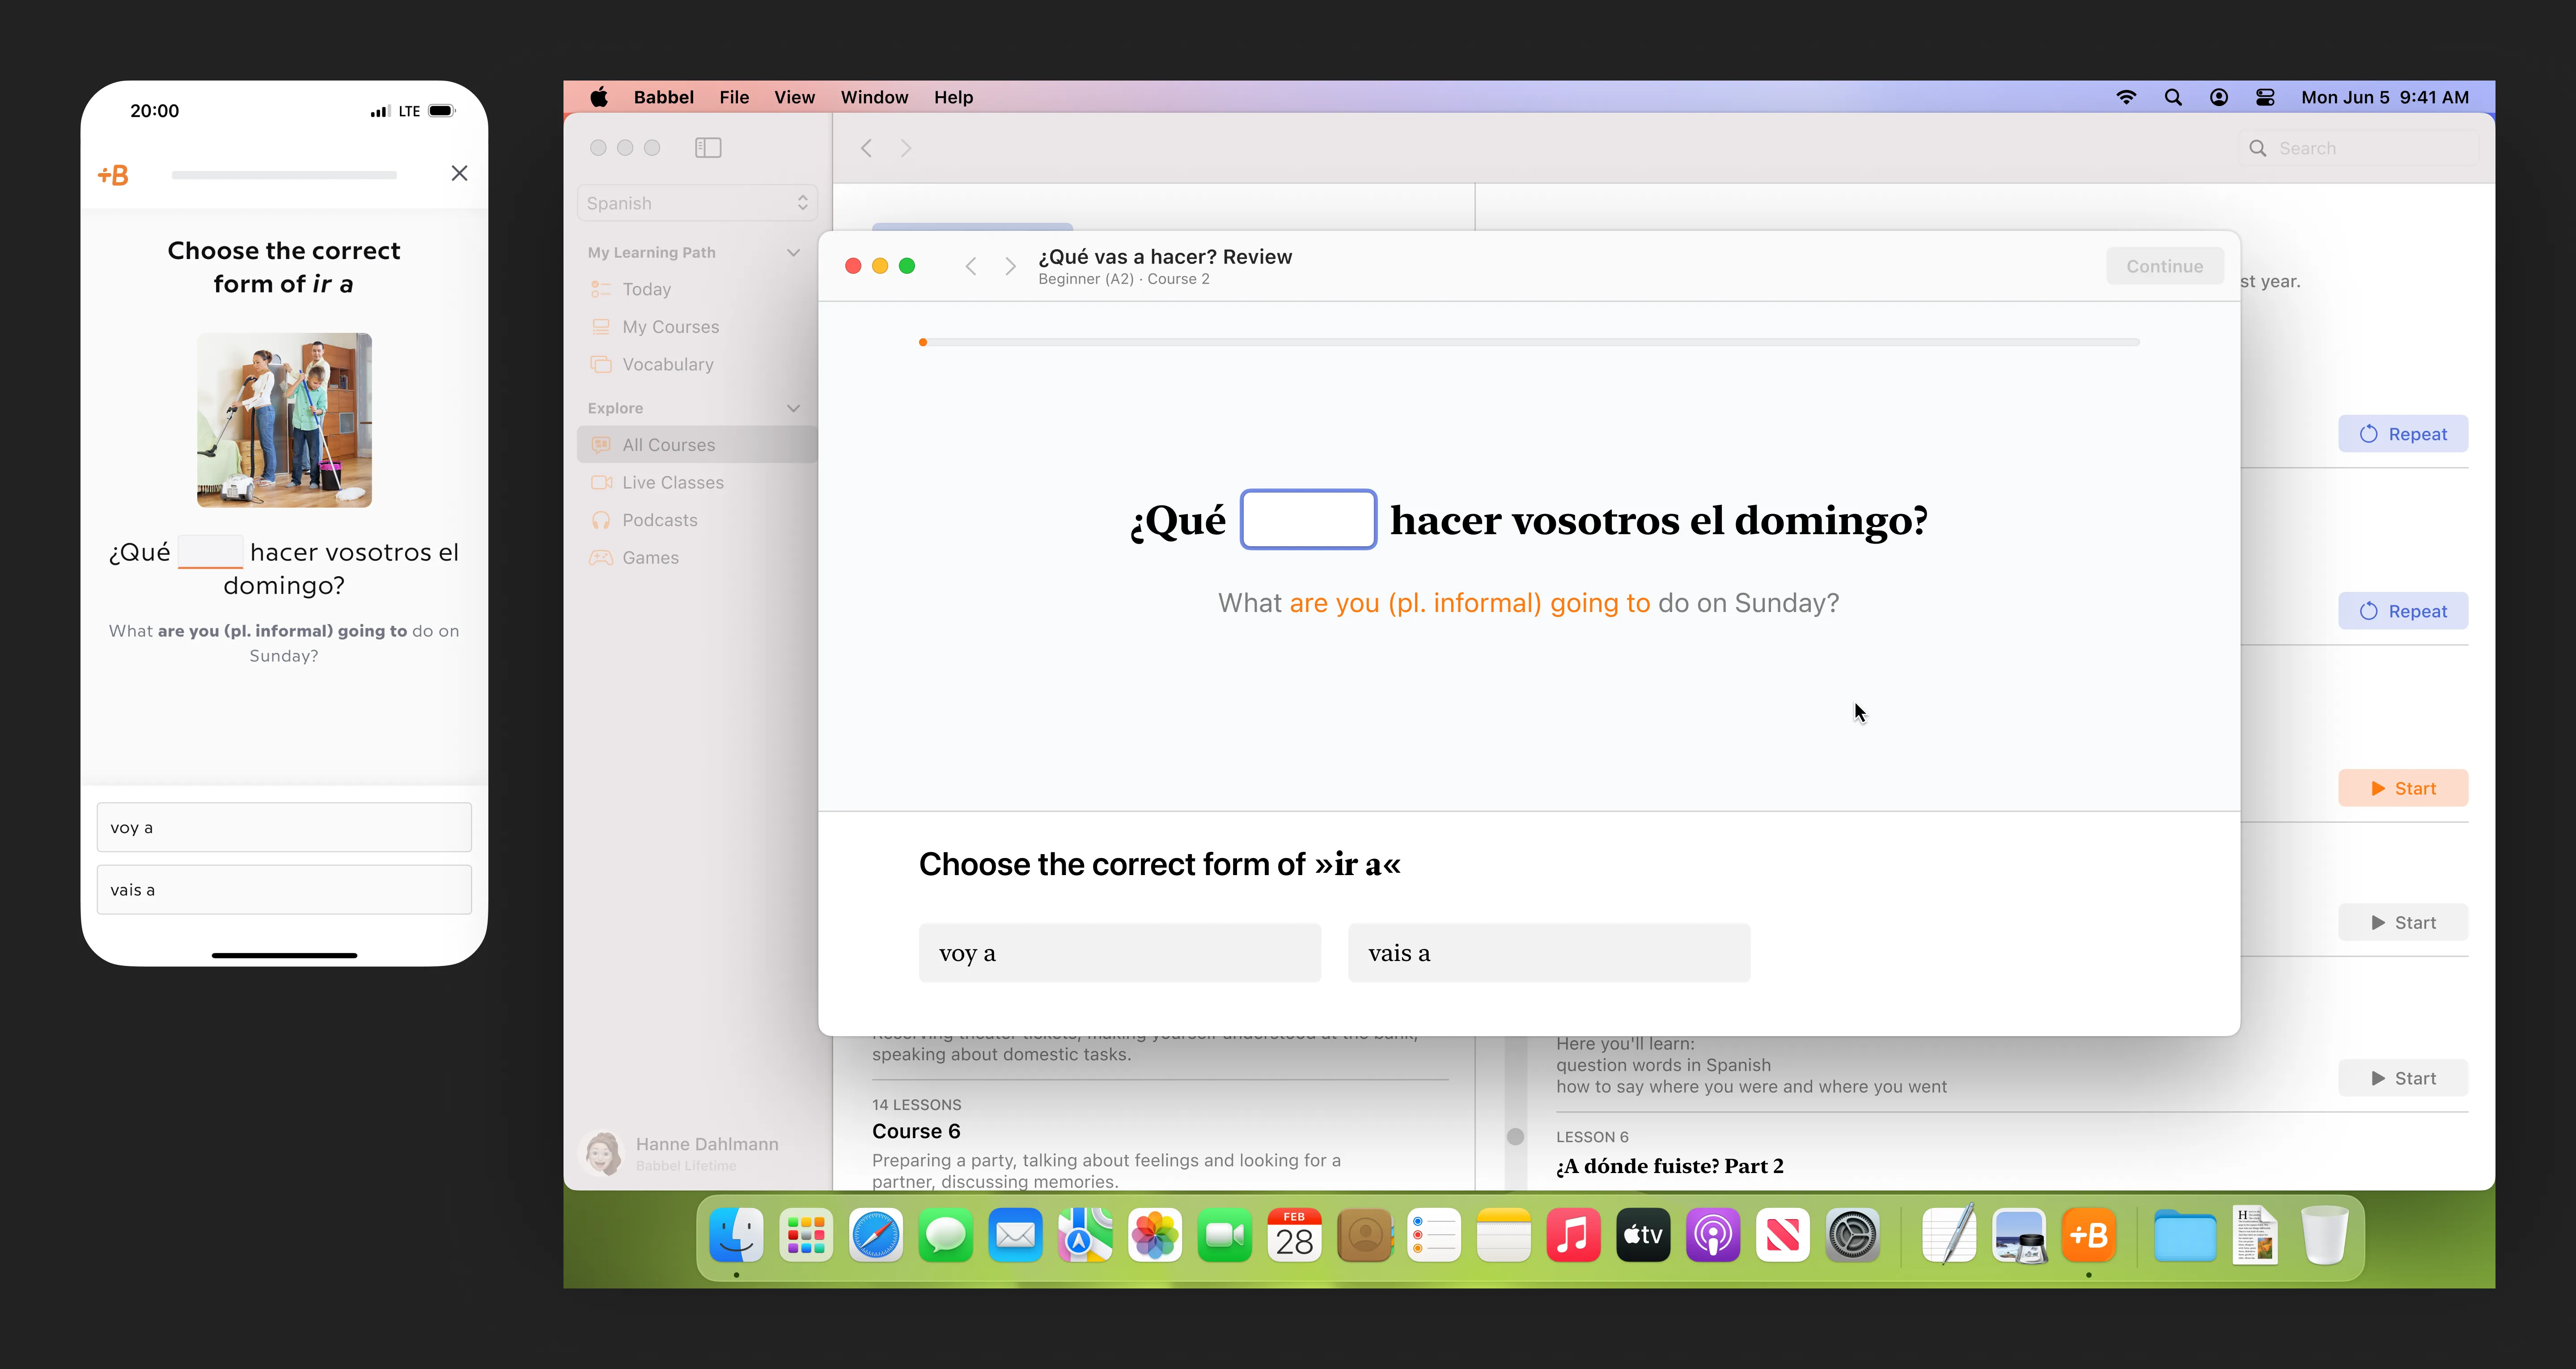
Task: Click the blank answer input box
Action: 1308,519
